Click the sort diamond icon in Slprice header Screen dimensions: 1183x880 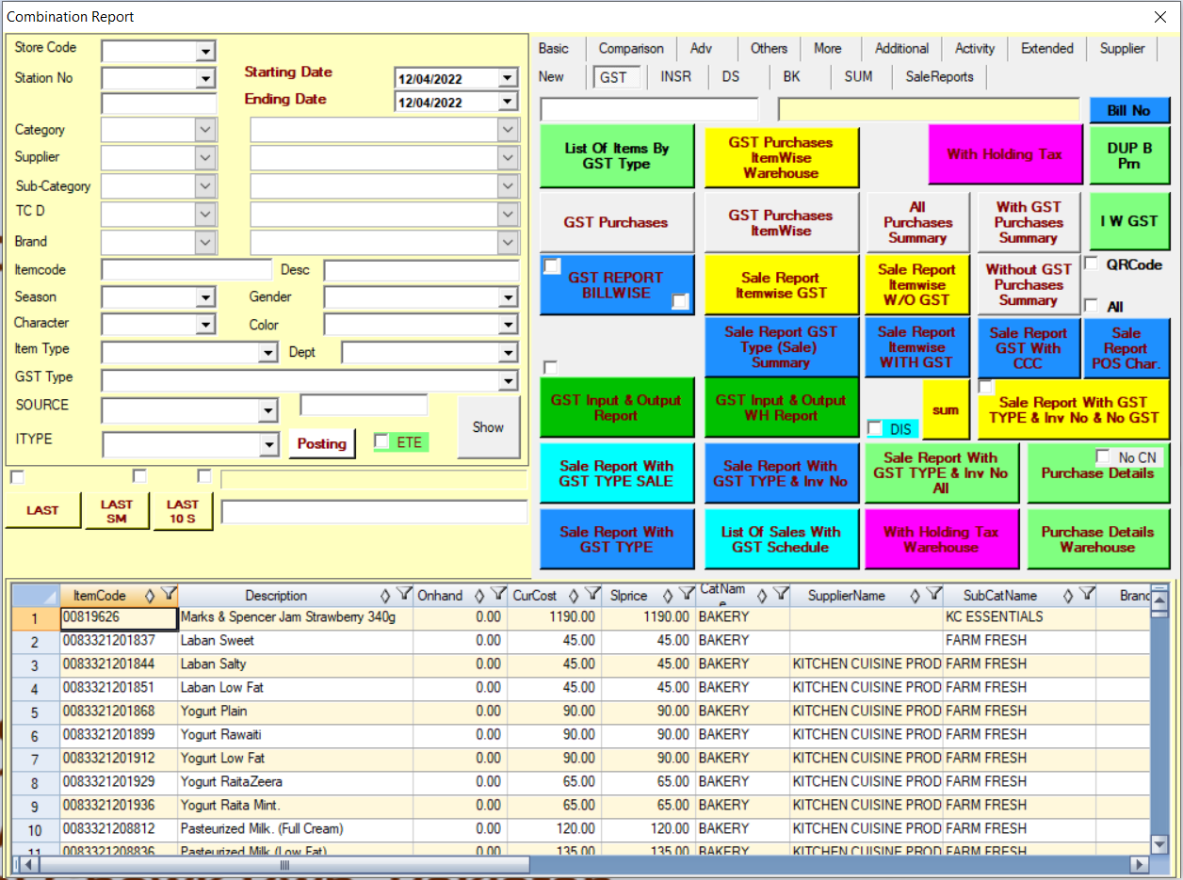tap(667, 595)
